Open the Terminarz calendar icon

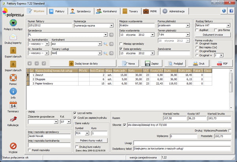click(13, 105)
